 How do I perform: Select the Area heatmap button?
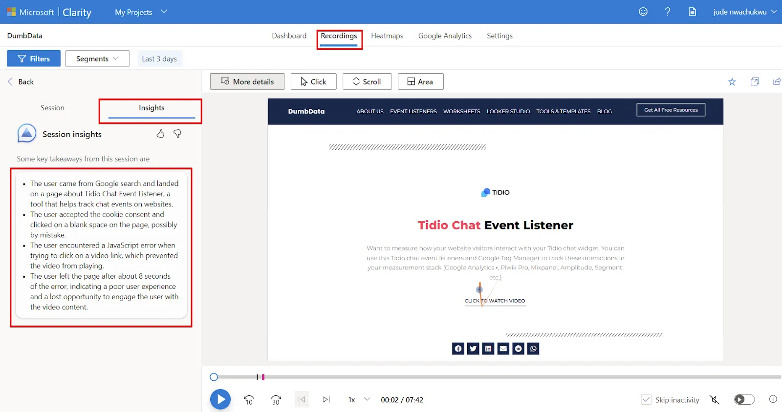[x=420, y=82]
